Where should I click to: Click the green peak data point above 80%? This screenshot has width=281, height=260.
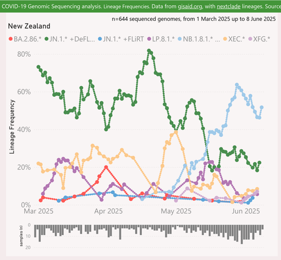(149, 51)
